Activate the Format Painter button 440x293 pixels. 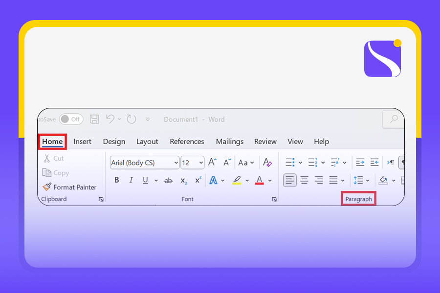[x=69, y=187]
